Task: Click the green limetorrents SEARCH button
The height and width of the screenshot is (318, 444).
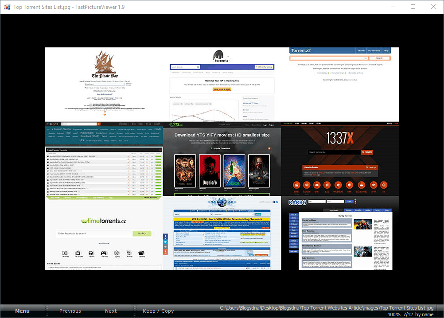Action: 142,233
